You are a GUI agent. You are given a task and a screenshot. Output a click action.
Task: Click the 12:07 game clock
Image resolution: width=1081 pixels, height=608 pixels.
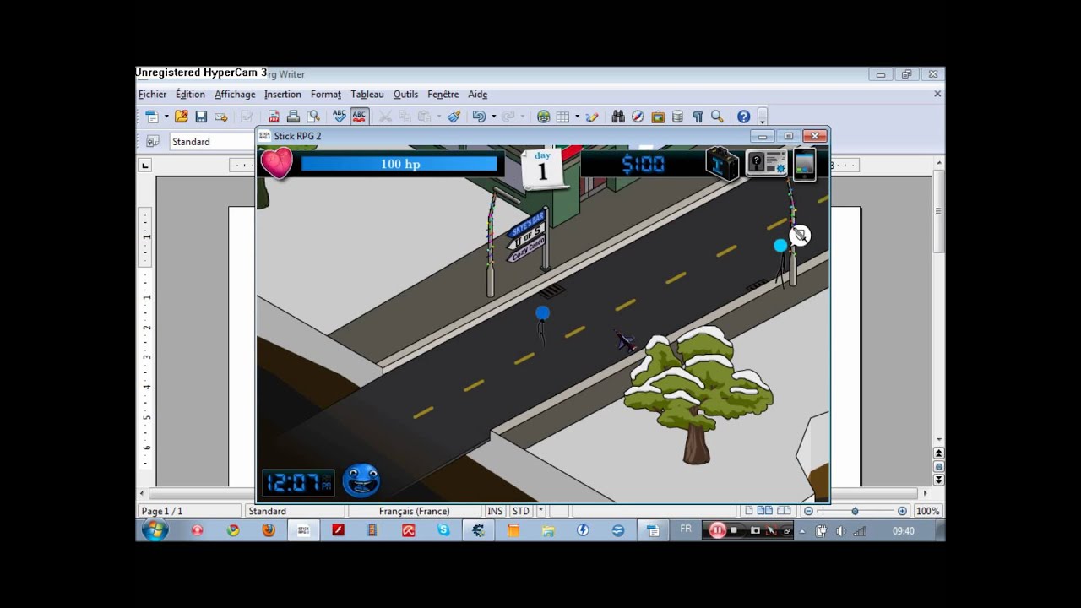[297, 483]
